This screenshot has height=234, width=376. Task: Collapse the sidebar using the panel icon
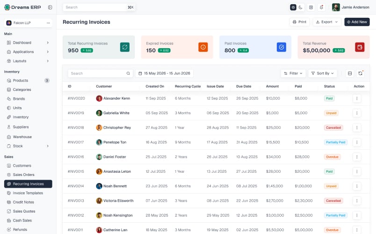pyautogui.click(x=50, y=7)
